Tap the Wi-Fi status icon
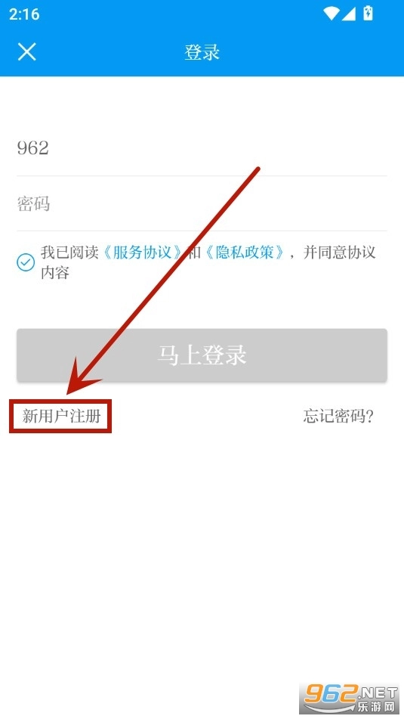This screenshot has width=404, height=719. tap(331, 14)
